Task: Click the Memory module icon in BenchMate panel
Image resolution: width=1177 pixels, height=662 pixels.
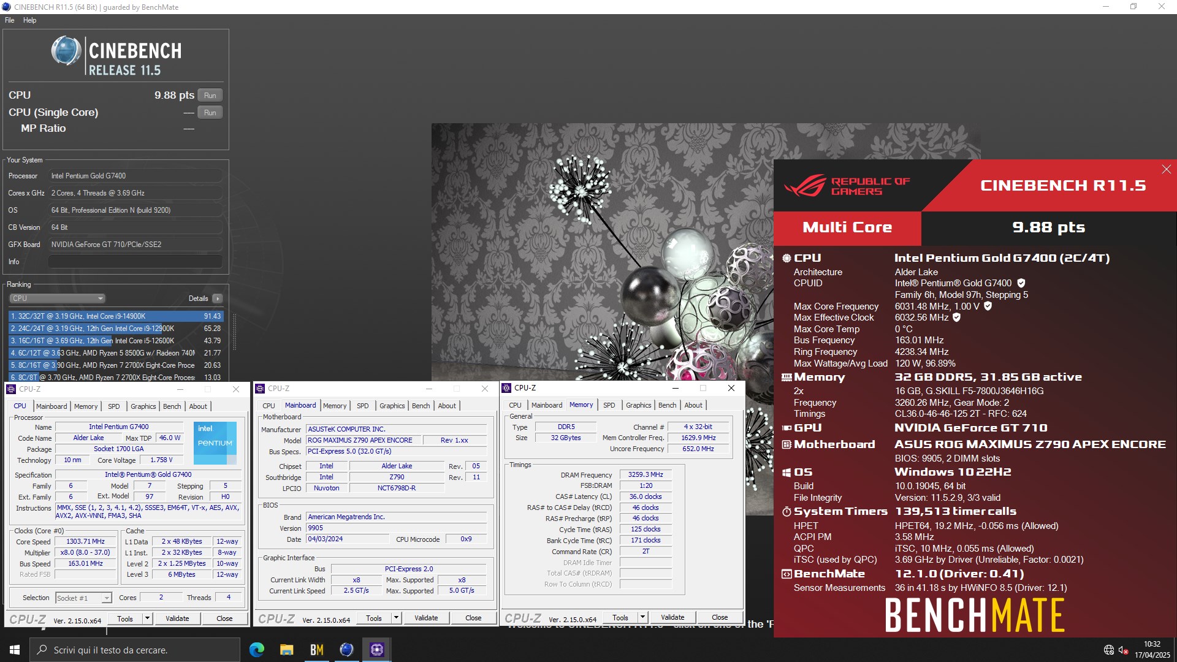Action: (x=787, y=378)
